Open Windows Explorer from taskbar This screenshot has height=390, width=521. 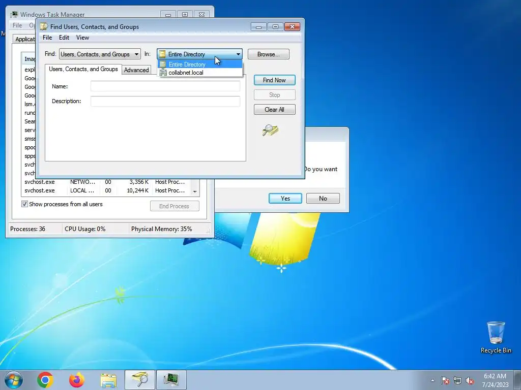108,380
